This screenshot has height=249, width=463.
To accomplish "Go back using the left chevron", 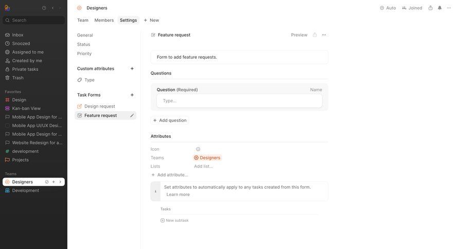I will [x=52, y=8].
